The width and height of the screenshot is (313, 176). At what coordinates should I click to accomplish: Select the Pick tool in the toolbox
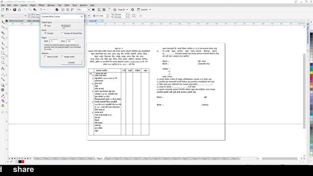[3, 22]
